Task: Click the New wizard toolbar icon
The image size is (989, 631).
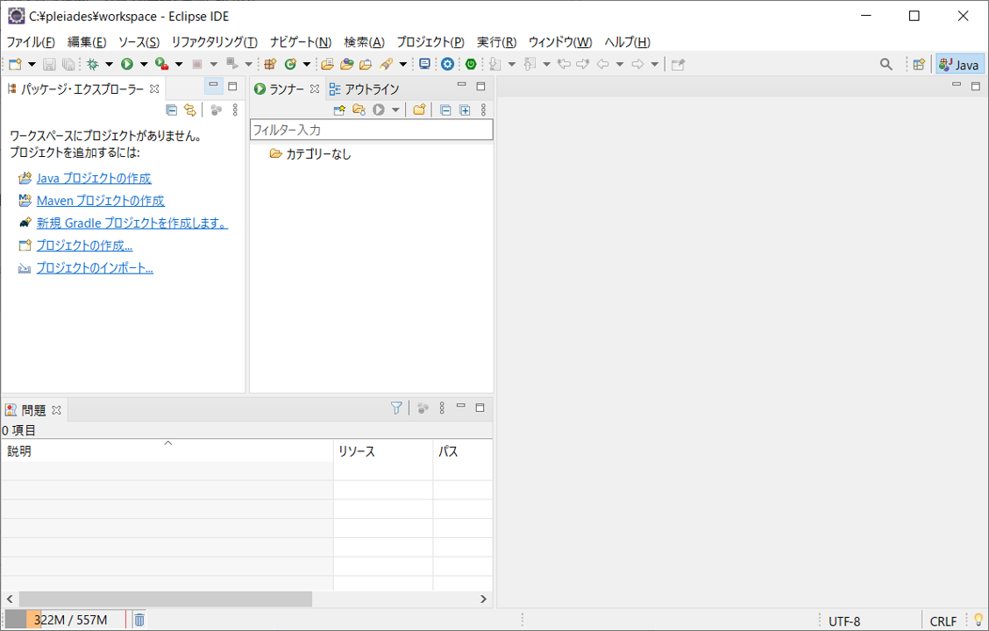Action: (x=15, y=64)
